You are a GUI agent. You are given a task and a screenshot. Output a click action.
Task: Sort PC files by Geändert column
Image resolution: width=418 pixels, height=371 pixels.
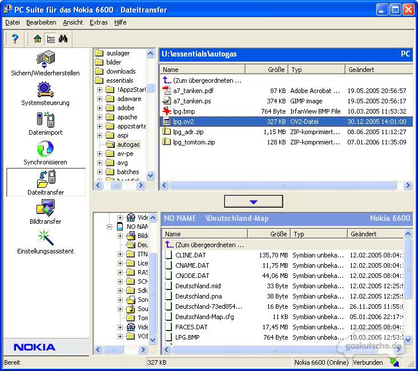coord(379,70)
